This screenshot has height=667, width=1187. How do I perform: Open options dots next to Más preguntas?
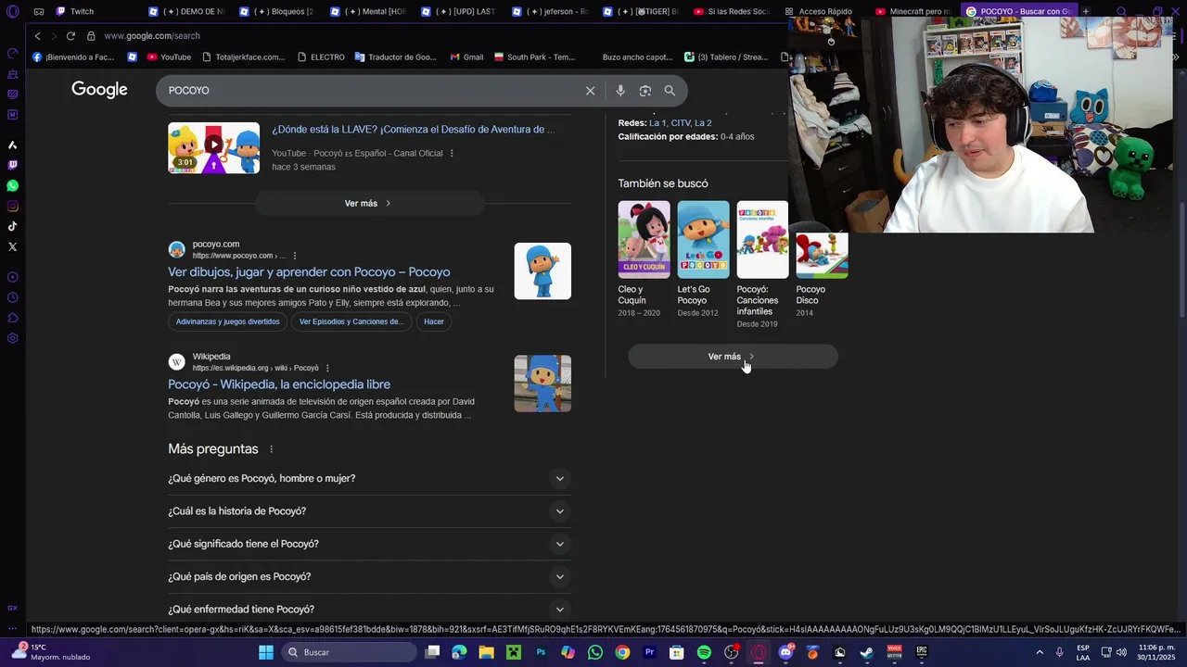(x=272, y=449)
